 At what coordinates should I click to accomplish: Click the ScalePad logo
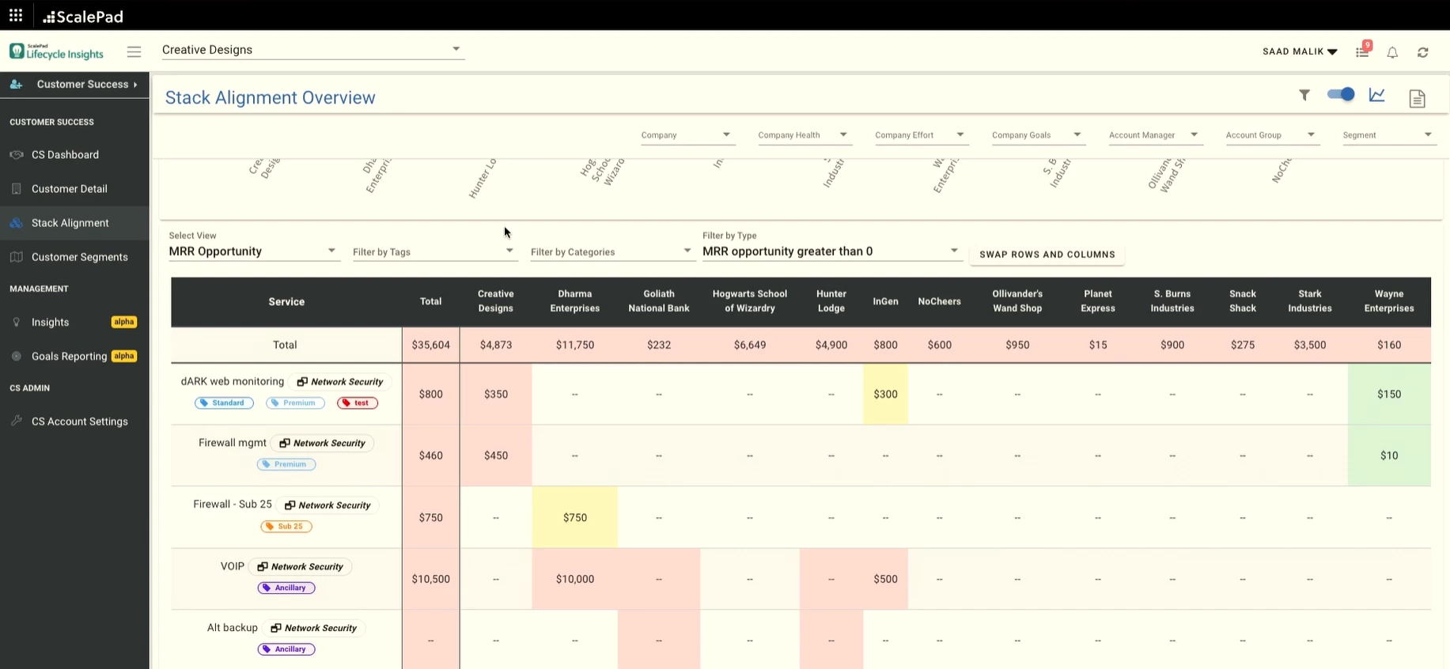click(x=82, y=16)
